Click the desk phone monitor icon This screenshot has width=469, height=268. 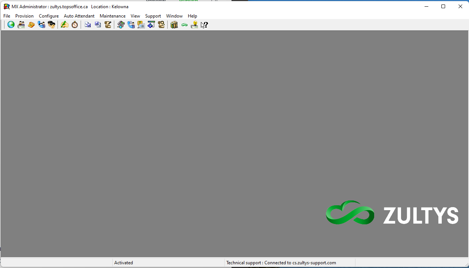point(121,25)
